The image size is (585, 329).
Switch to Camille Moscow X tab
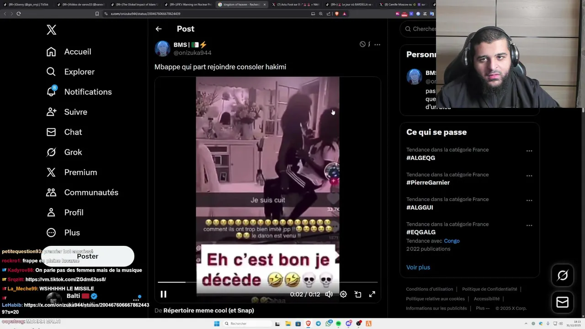[402, 5]
